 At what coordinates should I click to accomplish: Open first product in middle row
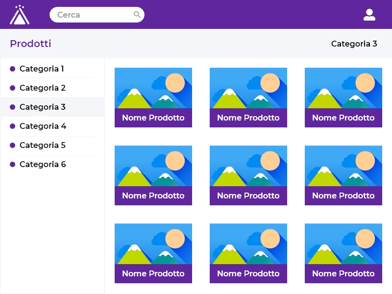[x=153, y=175]
